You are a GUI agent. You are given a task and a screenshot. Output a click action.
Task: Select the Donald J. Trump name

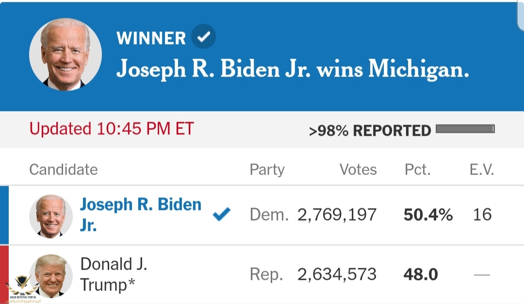pyautogui.click(x=114, y=274)
